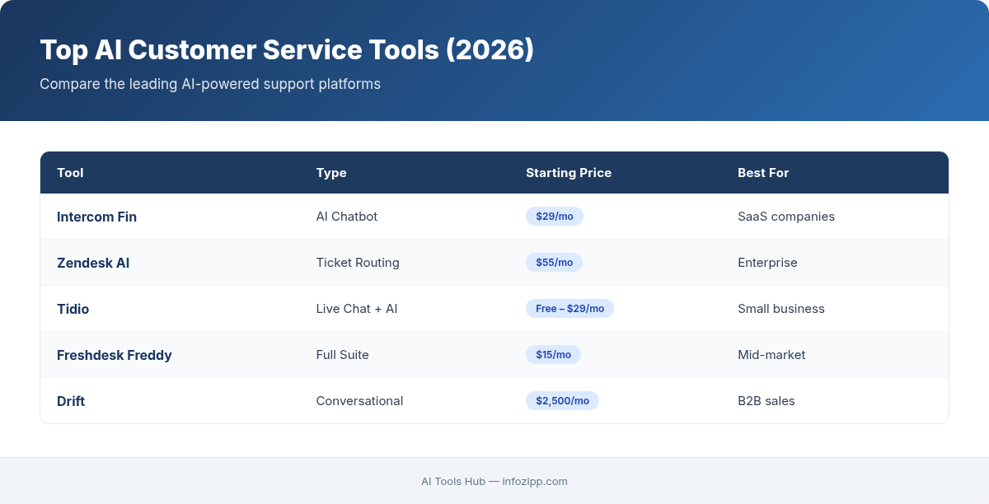Viewport: 989px width, 504px height.
Task: Click the Live Chat + AI type label
Action: 357,309
